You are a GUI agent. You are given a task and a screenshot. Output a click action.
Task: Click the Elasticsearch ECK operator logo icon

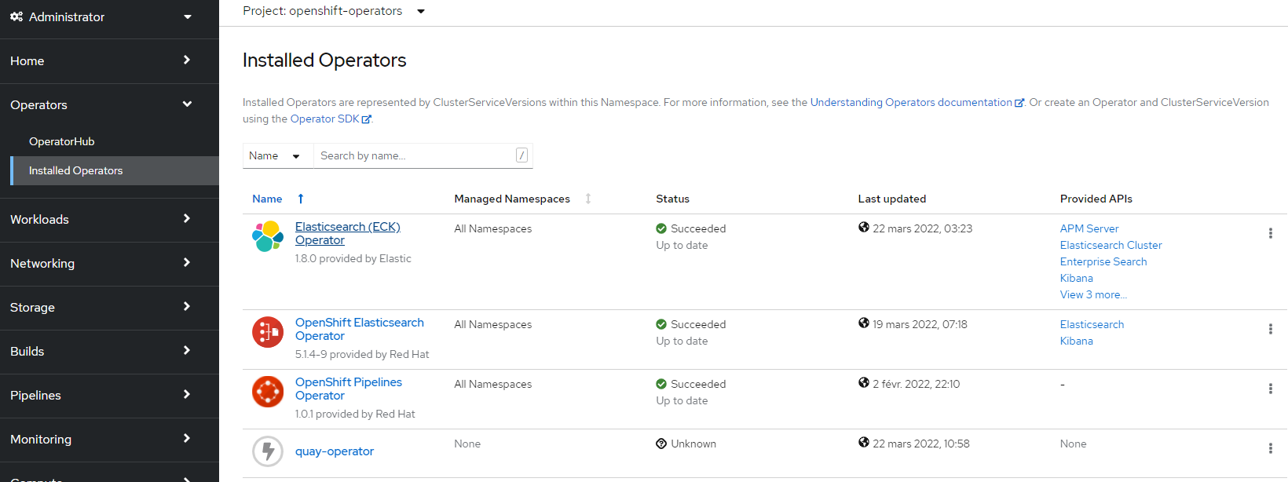268,236
